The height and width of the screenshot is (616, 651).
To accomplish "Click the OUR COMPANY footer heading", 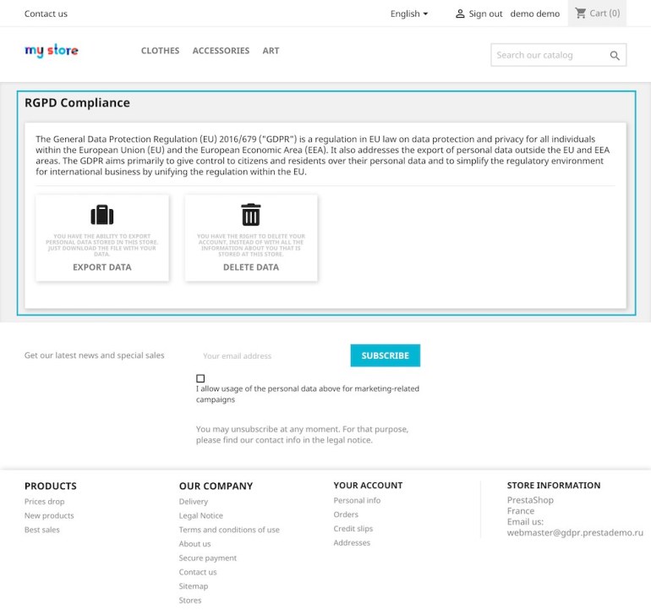I will [216, 487].
